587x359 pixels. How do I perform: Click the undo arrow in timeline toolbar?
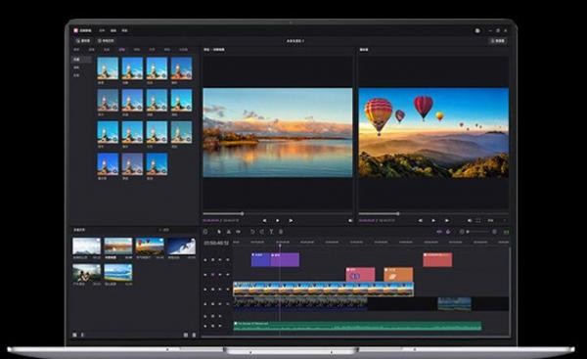[252, 232]
